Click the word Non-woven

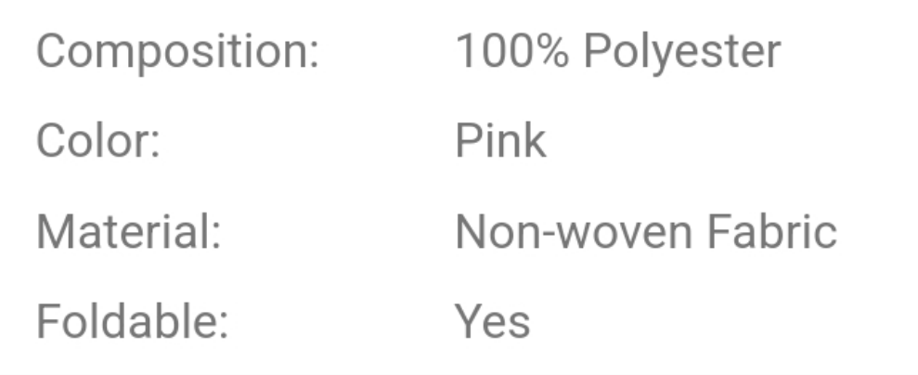point(573,232)
